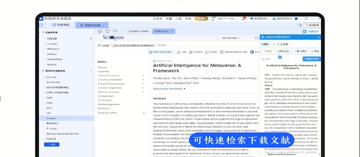Click the blue 添加 button in sidebar
Image resolution: width=360 pixels, height=157 pixels.
[52, 145]
